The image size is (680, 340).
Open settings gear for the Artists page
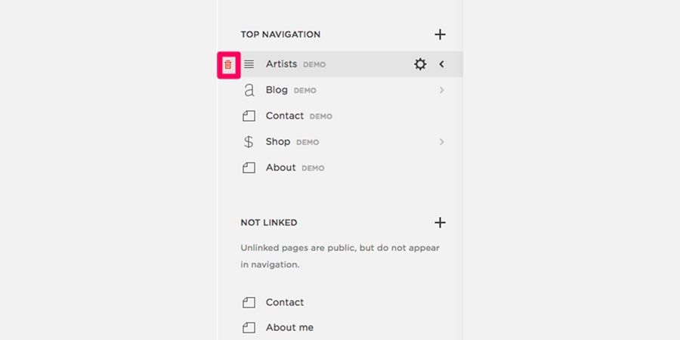click(x=420, y=65)
